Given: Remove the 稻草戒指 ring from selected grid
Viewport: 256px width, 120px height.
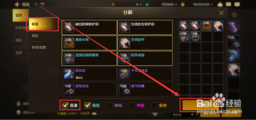Looking at the screenshot, I should tap(195, 37).
